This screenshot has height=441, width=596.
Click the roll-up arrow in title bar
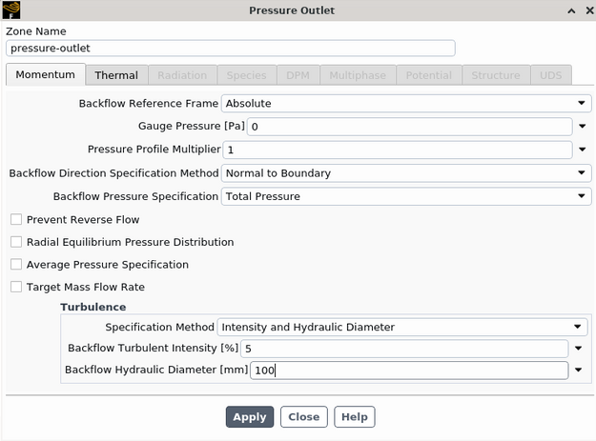(570, 10)
